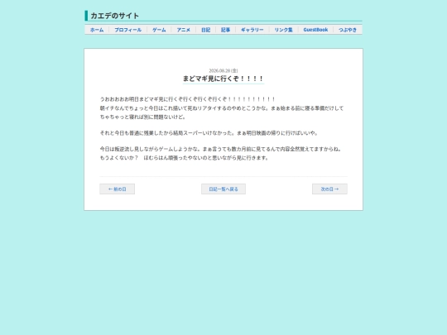Open the 日記 section
Image resolution: width=447 pixels, height=335 pixels.
pos(206,30)
